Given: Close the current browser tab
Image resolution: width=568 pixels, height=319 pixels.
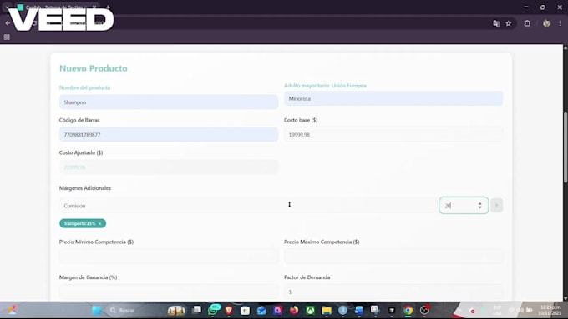Looking at the screenshot, I should pos(94,7).
